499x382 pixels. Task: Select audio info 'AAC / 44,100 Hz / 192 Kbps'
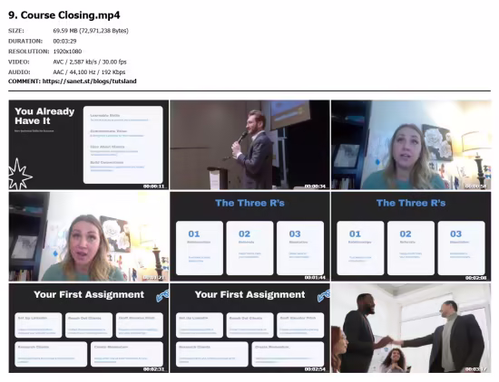click(x=89, y=72)
